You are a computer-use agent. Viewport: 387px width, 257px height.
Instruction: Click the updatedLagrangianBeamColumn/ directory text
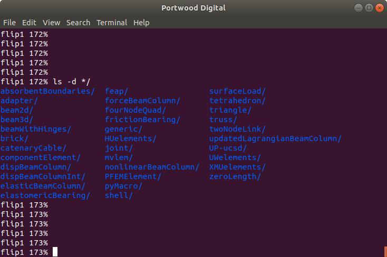pyautogui.click(x=275, y=139)
